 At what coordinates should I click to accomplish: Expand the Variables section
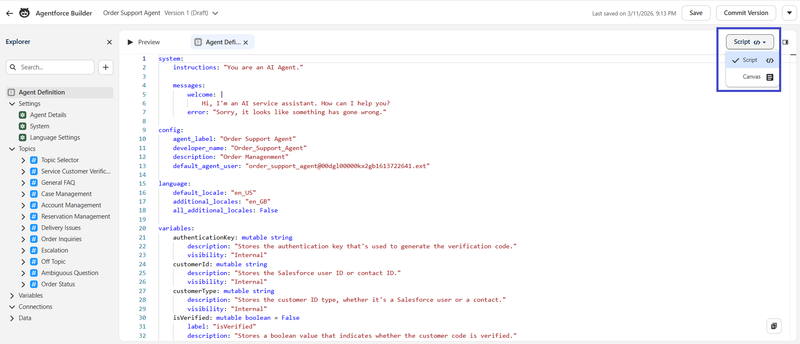click(12, 296)
